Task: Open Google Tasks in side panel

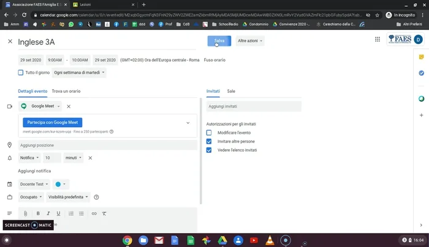Action: [x=422, y=73]
